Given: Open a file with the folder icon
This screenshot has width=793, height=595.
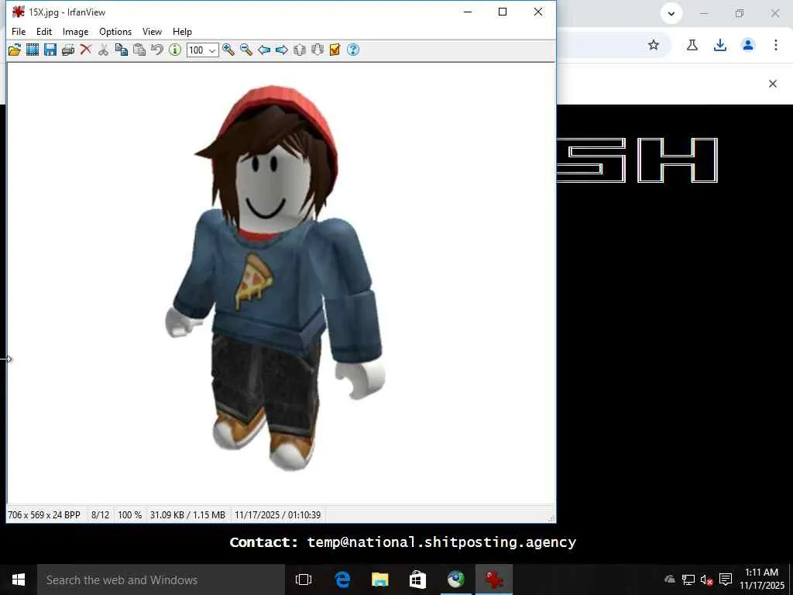Looking at the screenshot, I should coord(15,50).
